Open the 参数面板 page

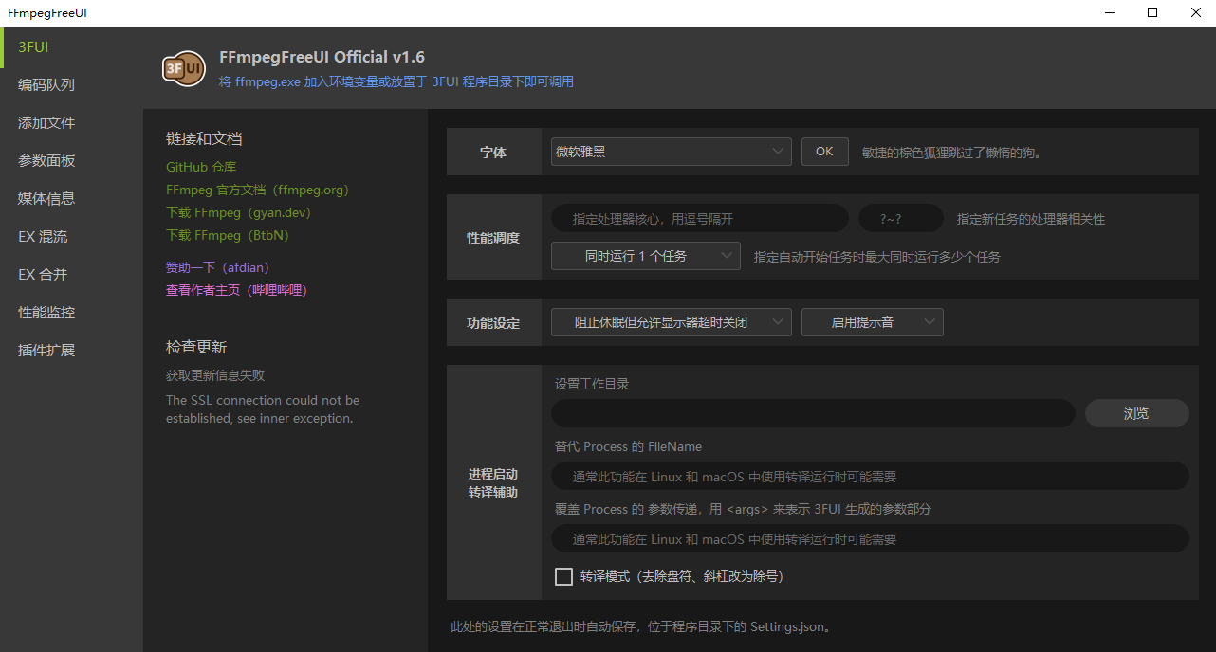(46, 160)
